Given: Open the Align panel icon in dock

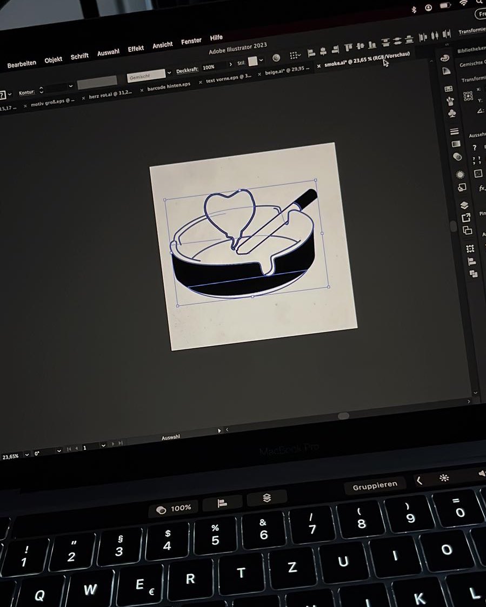Looking at the screenshot, I should coord(471,262).
